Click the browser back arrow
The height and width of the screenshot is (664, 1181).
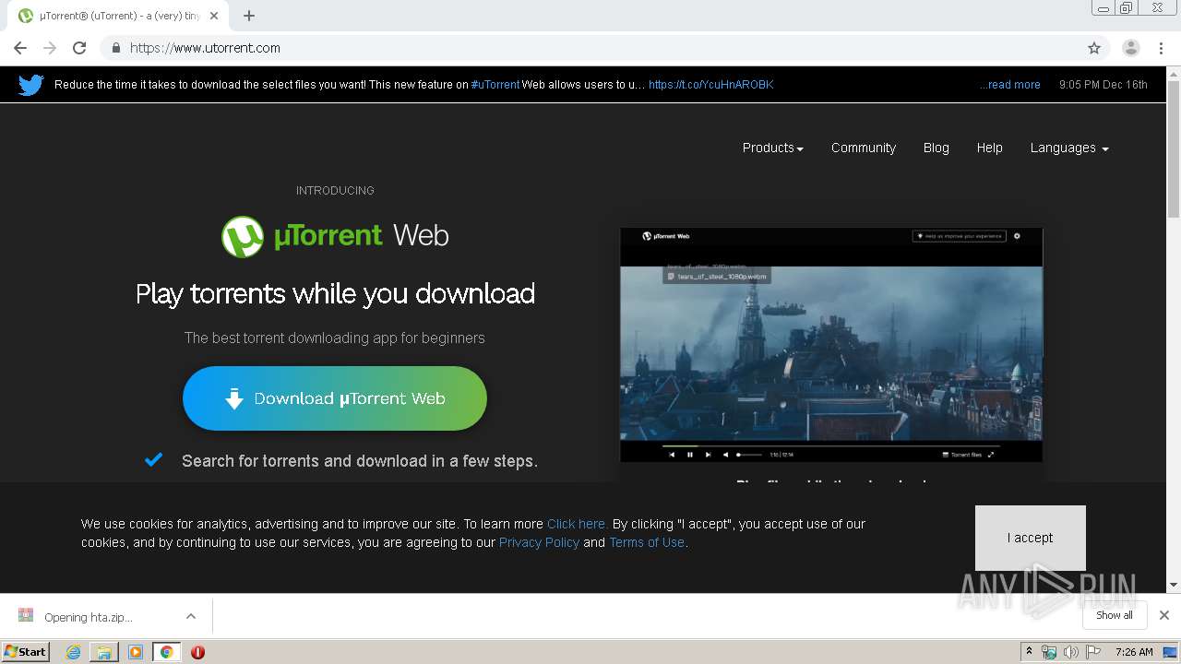tap(20, 48)
